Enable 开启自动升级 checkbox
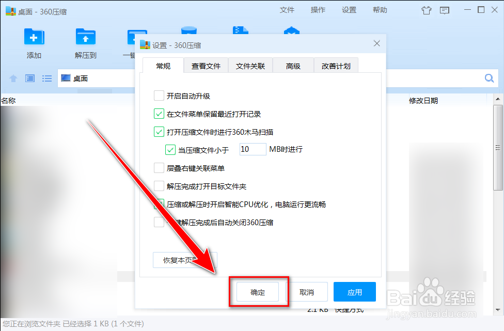This screenshot has height=331, width=504. click(159, 96)
